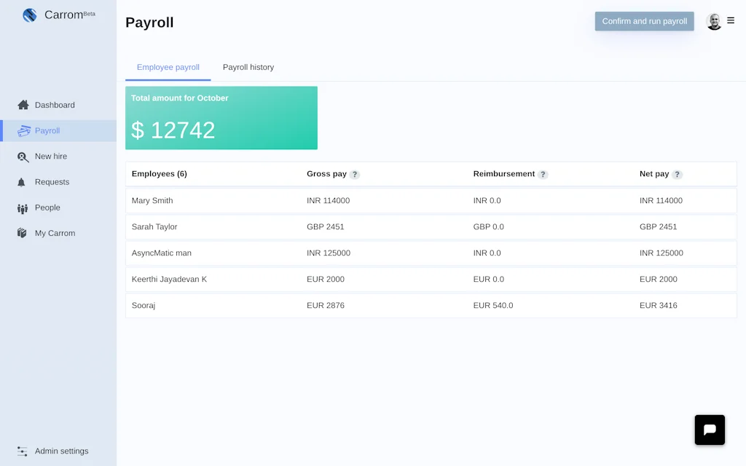
Task: Open the New hire section
Action: click(51, 156)
